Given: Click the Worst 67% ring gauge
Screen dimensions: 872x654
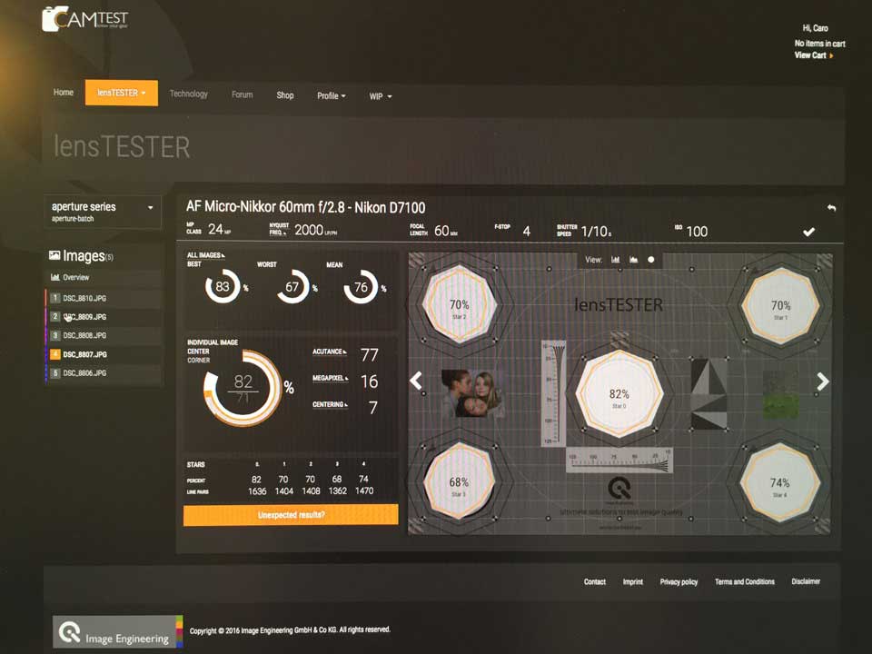Looking at the screenshot, I should click(292, 287).
